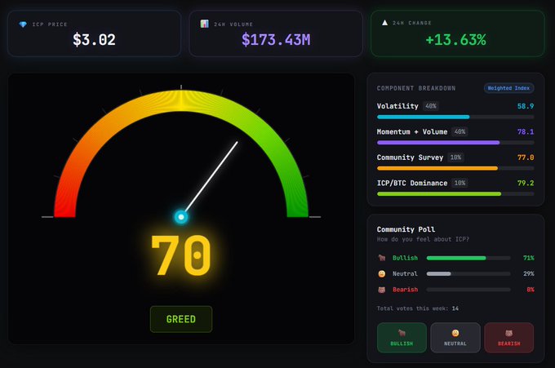This screenshot has height=368, width=555.
Task: Click the $3.02 price value
Action: click(94, 40)
